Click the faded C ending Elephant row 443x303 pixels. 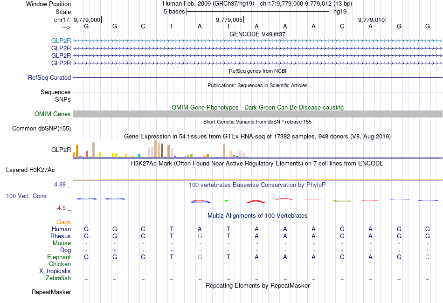(x=428, y=257)
